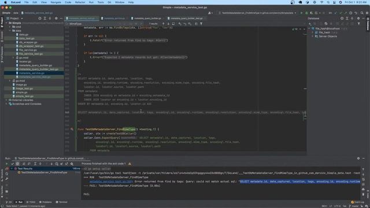
Task: Toggle show ignored tests button
Action: pyautogui.click(x=17, y=164)
